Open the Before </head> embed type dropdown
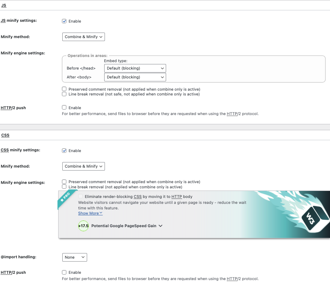Viewport: 330px width, 286px height. click(x=135, y=68)
